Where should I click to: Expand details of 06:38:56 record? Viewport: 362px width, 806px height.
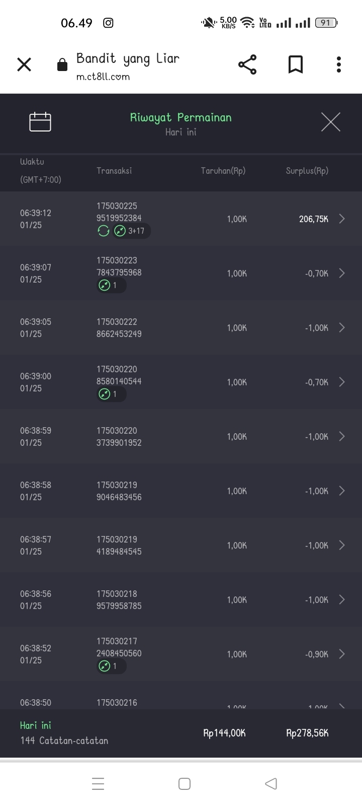(342, 599)
